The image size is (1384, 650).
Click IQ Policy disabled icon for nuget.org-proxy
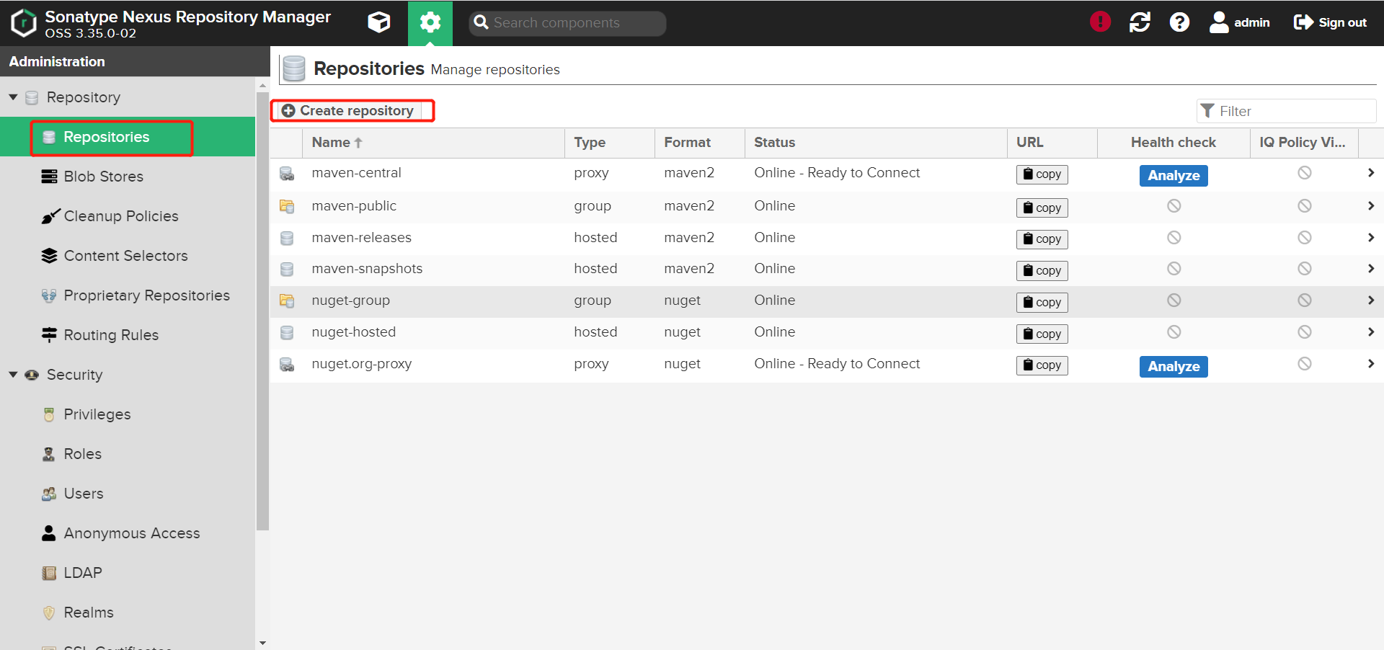(1305, 364)
